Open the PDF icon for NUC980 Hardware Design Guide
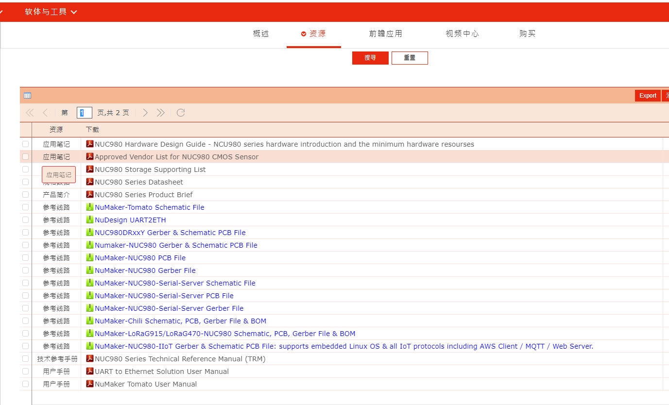 90,144
